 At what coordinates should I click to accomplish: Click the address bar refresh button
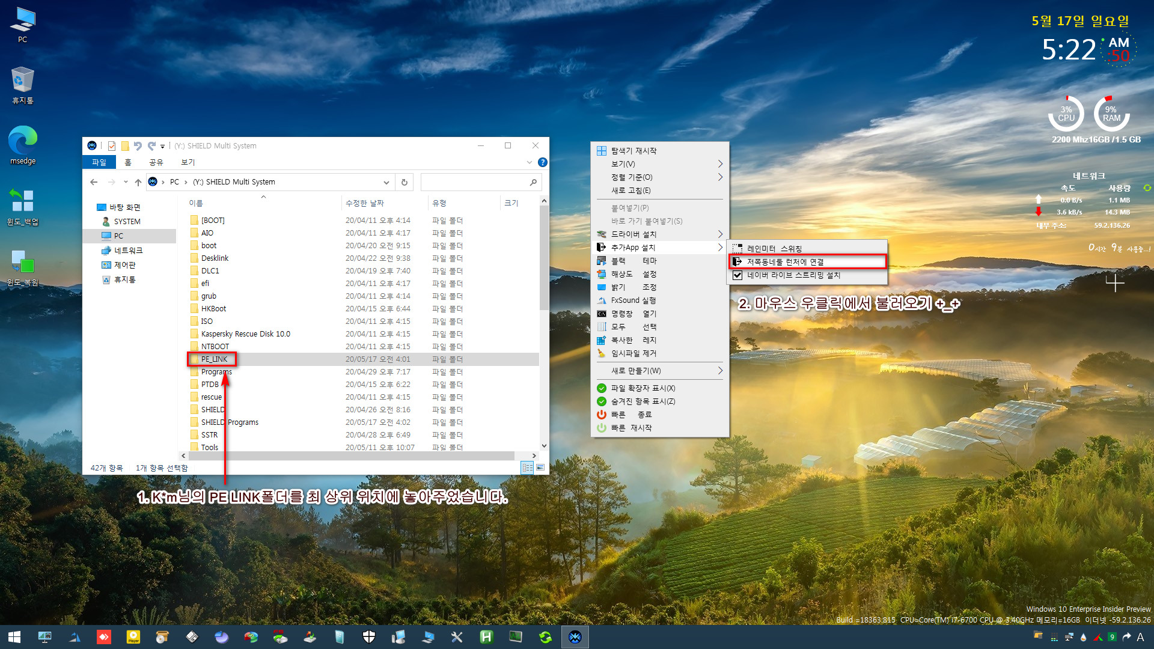pyautogui.click(x=405, y=182)
